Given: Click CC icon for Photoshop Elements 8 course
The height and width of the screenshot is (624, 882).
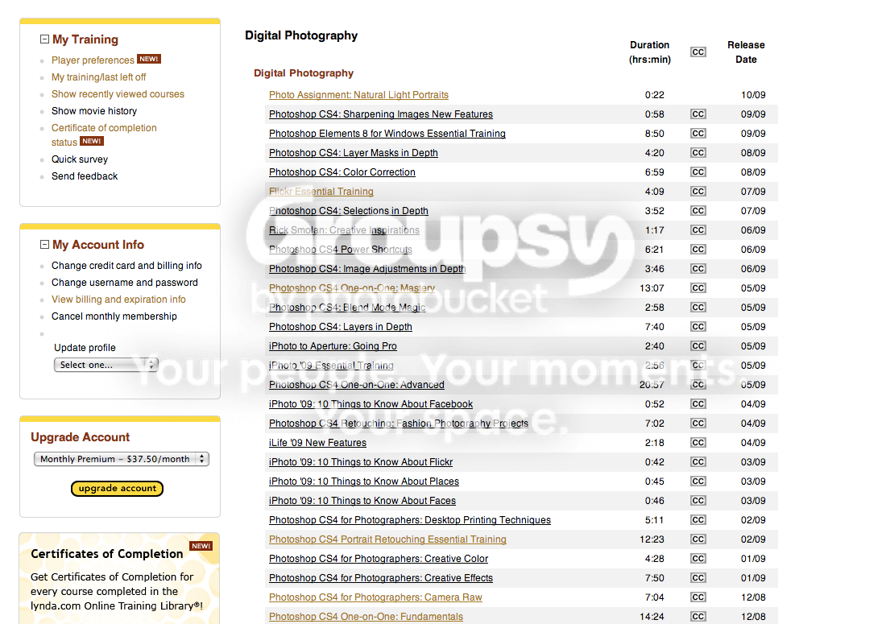Looking at the screenshot, I should pos(698,133).
